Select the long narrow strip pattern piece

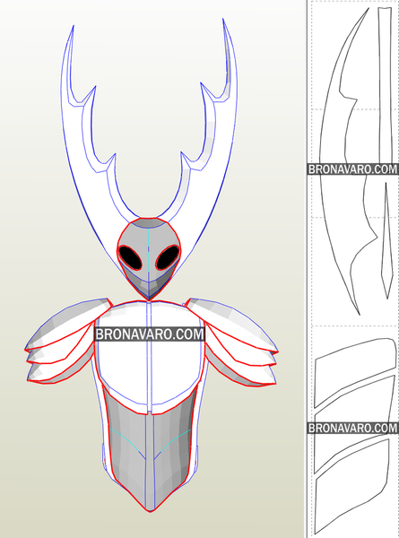click(x=385, y=86)
